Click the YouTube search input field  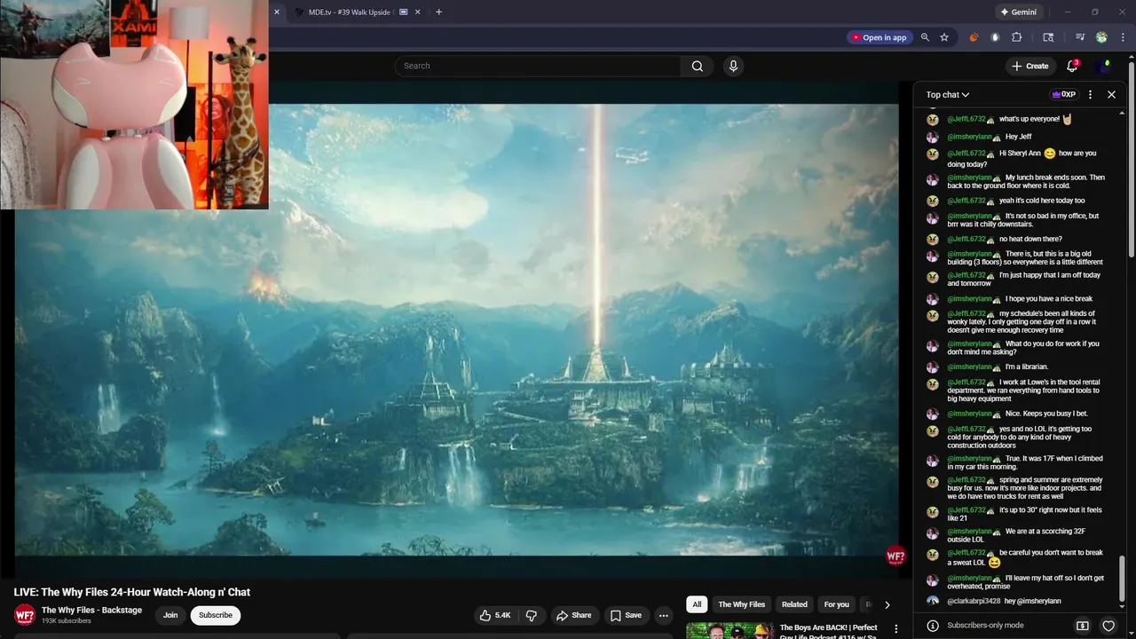pos(538,66)
